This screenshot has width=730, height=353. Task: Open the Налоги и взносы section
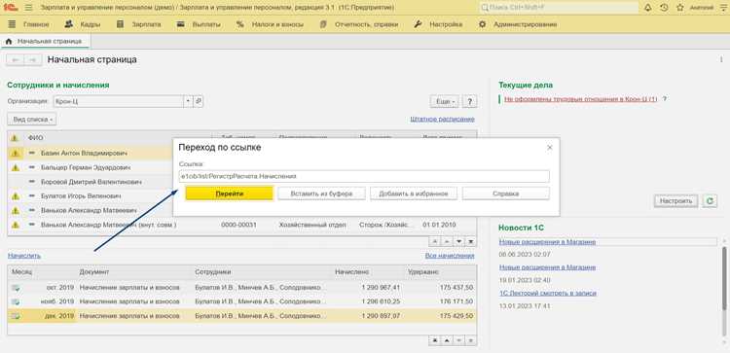click(270, 24)
